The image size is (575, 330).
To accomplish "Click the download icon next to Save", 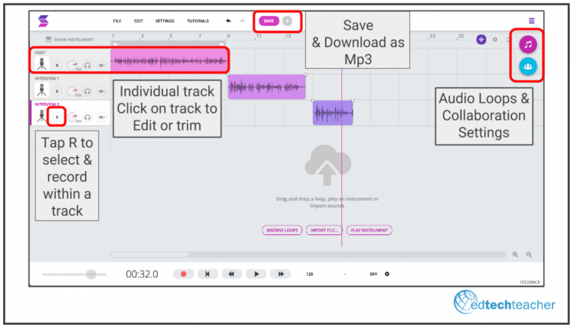I will [287, 21].
